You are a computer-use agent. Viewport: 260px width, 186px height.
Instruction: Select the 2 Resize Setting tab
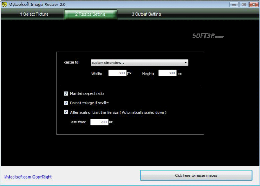[90, 14]
